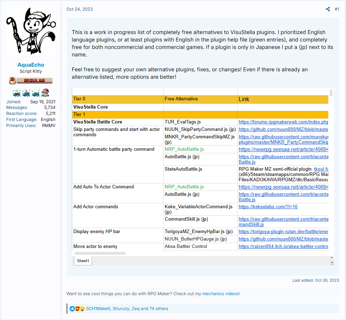Viewport: 346px width, 320px height.
Task: Click the spreadsheet horizontal scrollbar
Action: (x=100, y=253)
